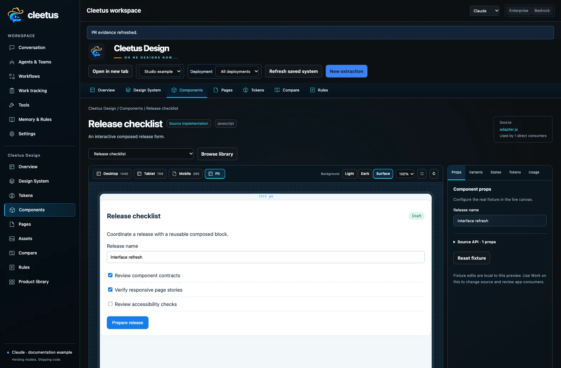This screenshot has height=368, width=561.
Task: Click the Cleetus logo icon in sidebar
Action: tap(15, 15)
